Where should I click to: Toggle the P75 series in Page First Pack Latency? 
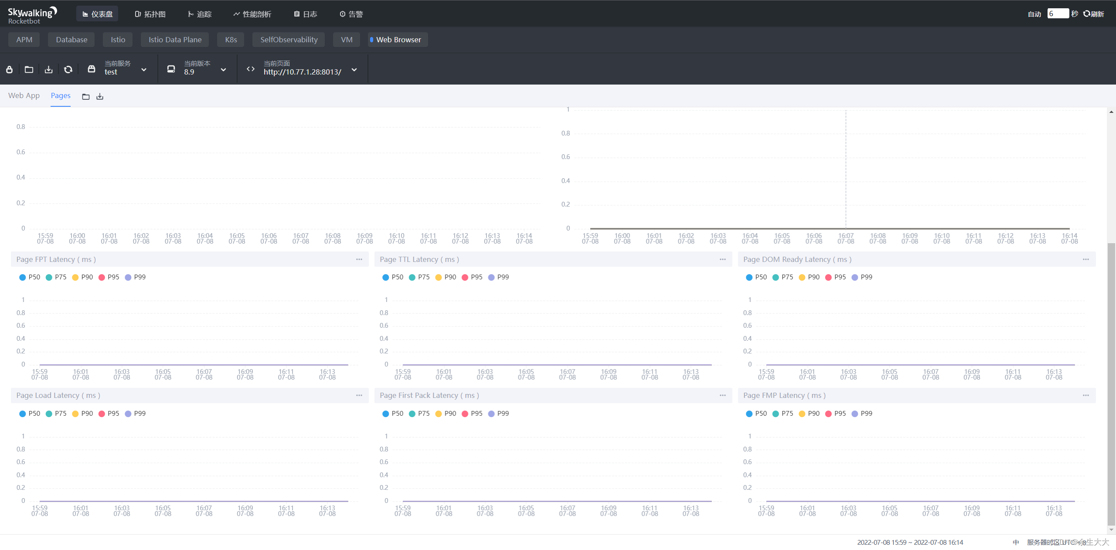pyautogui.click(x=419, y=414)
